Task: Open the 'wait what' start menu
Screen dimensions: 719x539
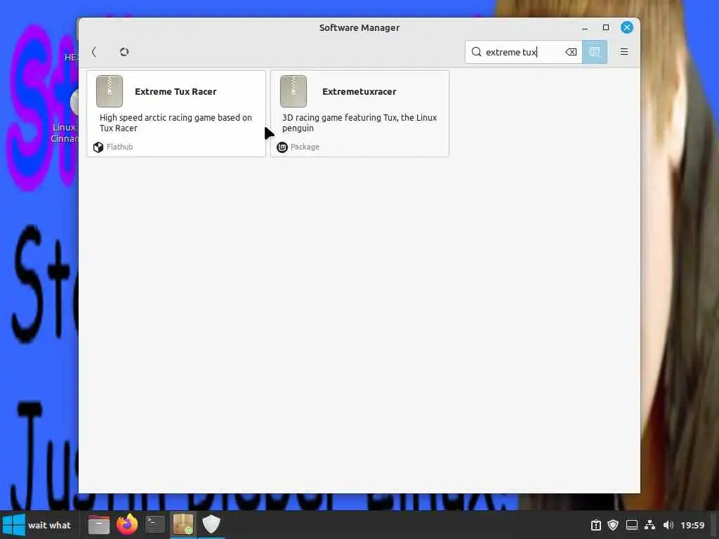Action: pos(37,525)
